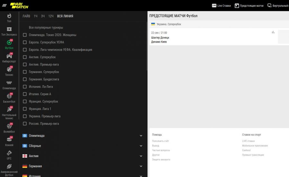Open the Другое help link
The width and height of the screenshot is (289, 177).
click(155, 155)
